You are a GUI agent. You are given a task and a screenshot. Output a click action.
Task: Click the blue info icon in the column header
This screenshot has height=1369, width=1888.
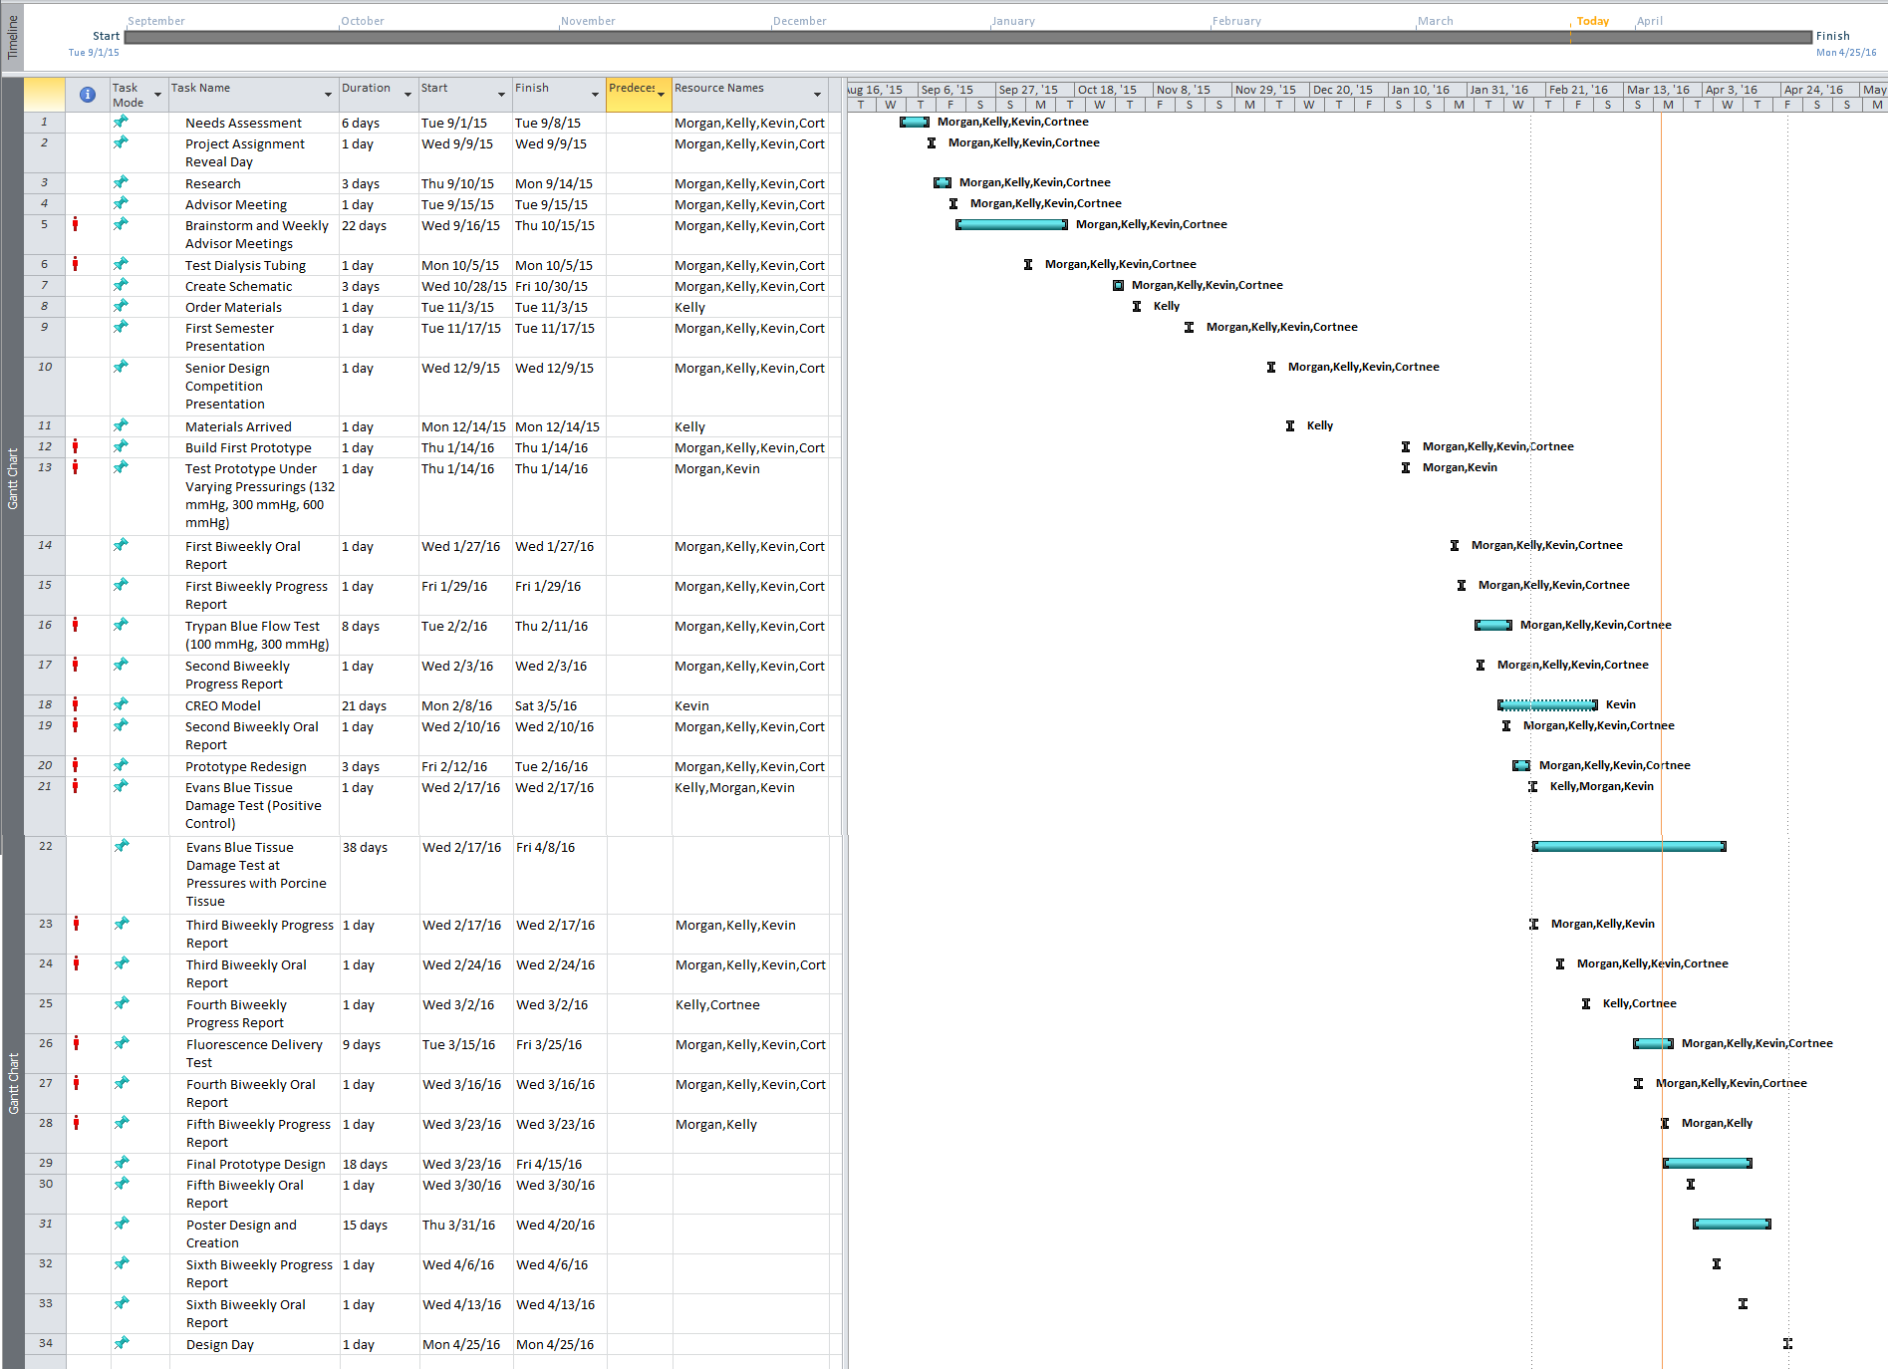point(88,95)
